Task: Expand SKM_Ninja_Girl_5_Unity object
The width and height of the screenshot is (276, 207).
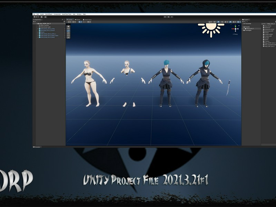Action: coord(38,29)
